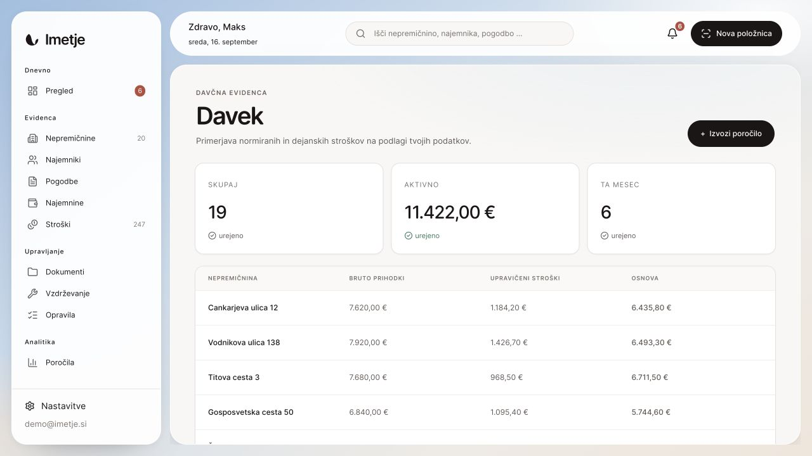Click the Stroški coins icon

coord(32,224)
